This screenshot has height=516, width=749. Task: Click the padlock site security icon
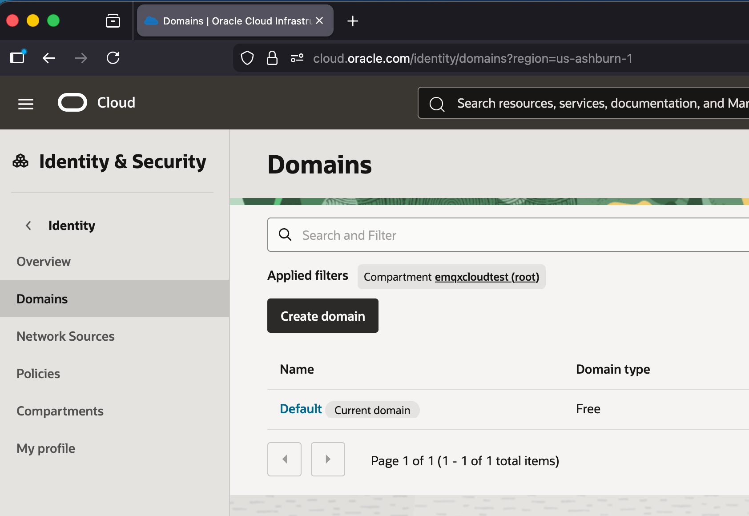click(x=272, y=58)
